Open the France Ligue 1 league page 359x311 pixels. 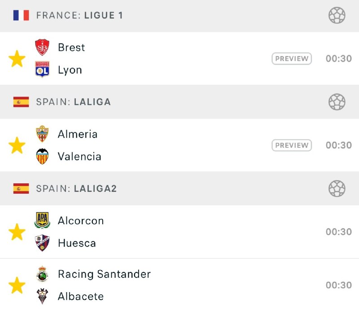click(79, 15)
